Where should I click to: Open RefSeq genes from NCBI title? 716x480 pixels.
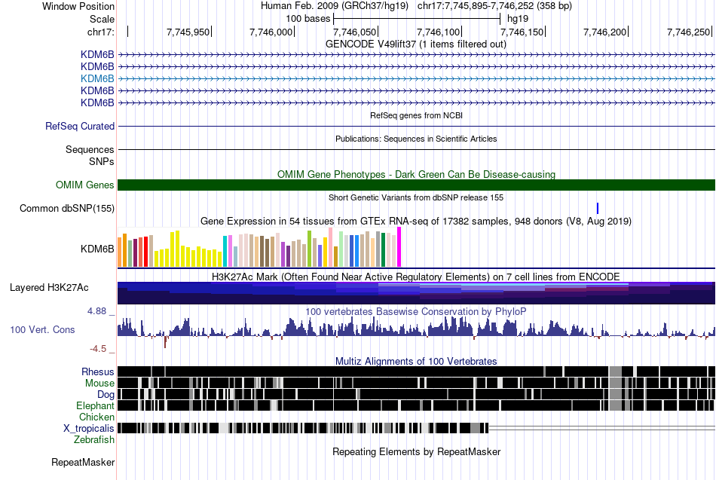point(416,115)
